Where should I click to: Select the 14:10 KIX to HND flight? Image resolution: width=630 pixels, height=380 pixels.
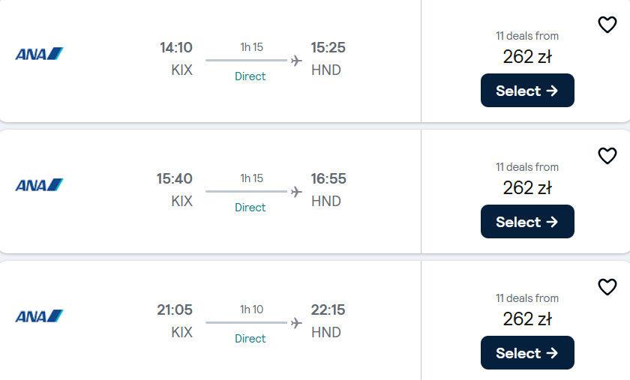tap(527, 91)
